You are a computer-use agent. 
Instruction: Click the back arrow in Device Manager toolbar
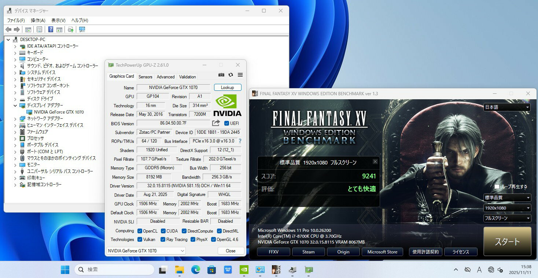8,29
